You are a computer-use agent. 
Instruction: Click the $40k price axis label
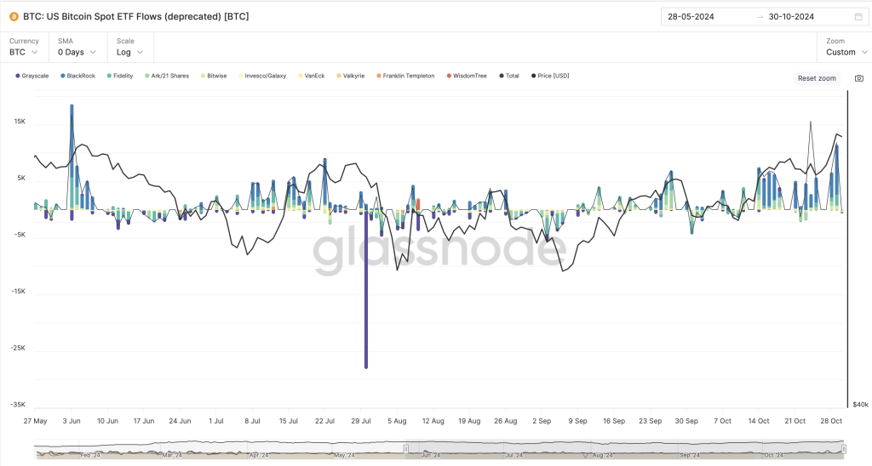860,404
